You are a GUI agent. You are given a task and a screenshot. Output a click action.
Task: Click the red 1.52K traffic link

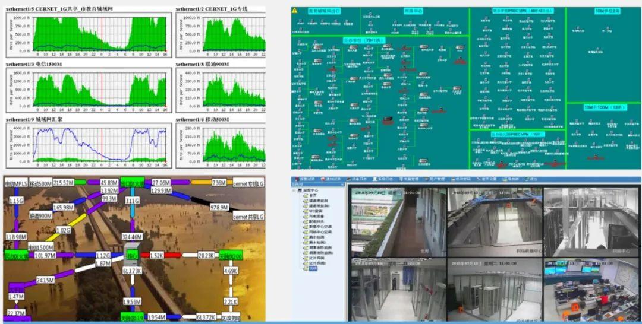click(160, 256)
